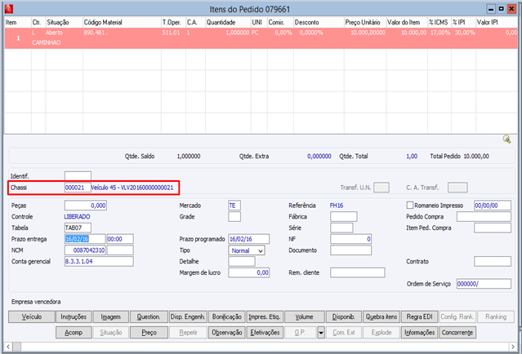Image resolution: width=522 pixels, height=354 pixels.
Task: Click the Pedido Compra input field
Action: coord(484,217)
